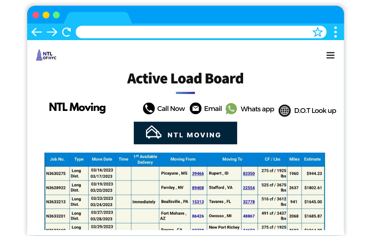Bookmark the page with the star icon

coord(318,32)
